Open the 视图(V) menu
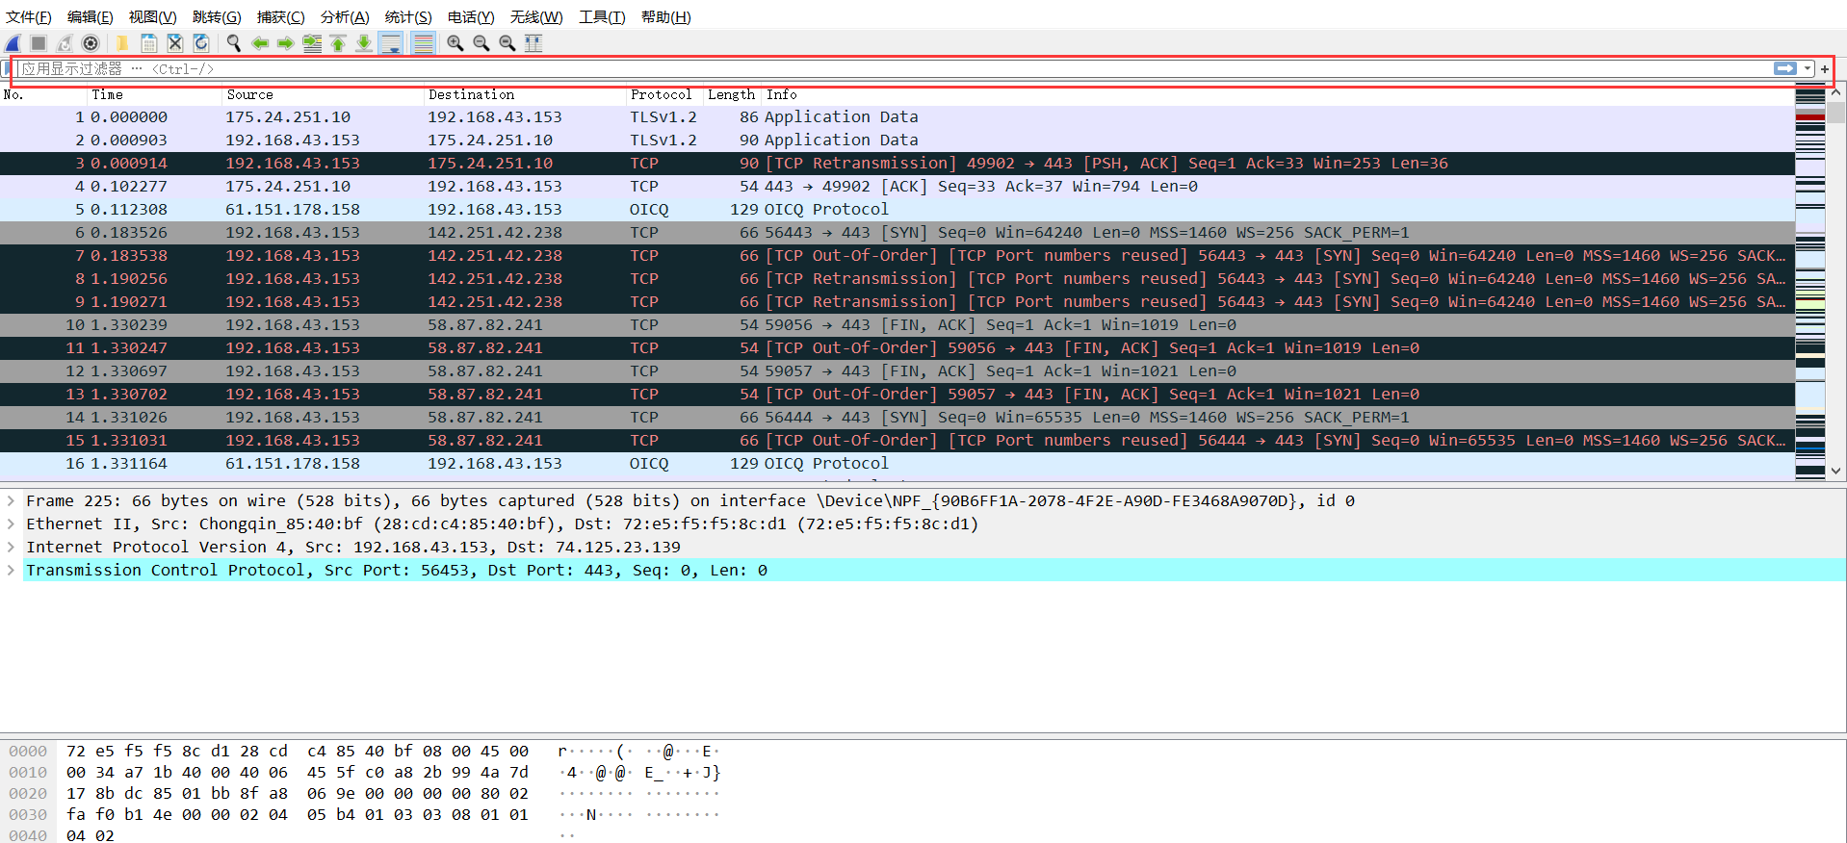The width and height of the screenshot is (1847, 843). 153,17
